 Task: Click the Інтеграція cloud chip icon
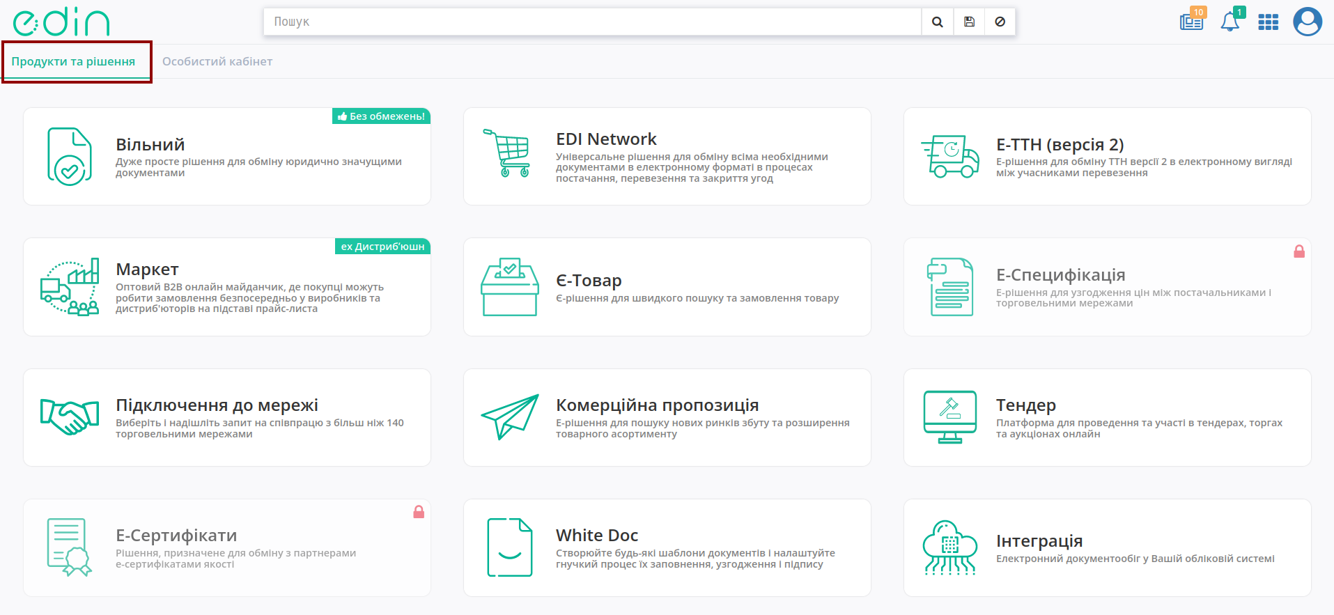950,547
